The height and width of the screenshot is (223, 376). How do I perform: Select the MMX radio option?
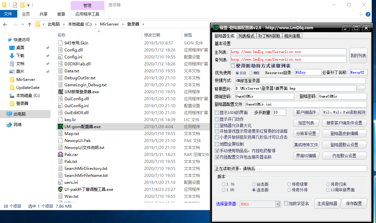[x=251, y=73]
